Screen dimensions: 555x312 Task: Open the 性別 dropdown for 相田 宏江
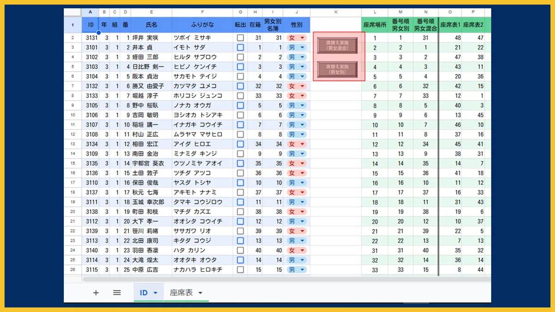pos(302,144)
